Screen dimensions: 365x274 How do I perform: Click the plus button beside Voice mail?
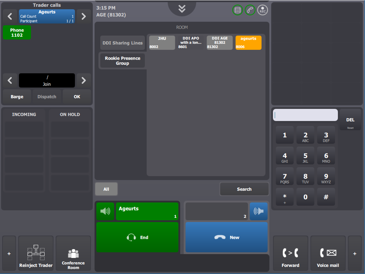coord(355,253)
